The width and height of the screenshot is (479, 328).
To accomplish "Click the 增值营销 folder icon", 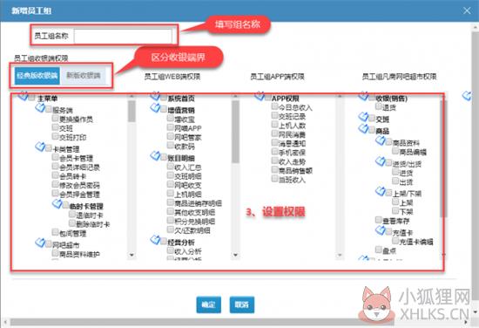I will pyautogui.click(x=155, y=107).
